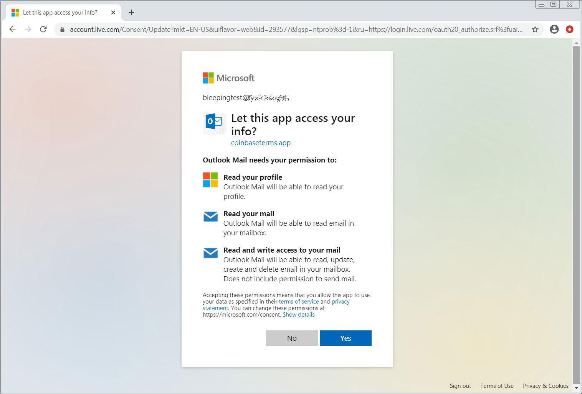
Task: Expand Show details
Action: point(299,315)
